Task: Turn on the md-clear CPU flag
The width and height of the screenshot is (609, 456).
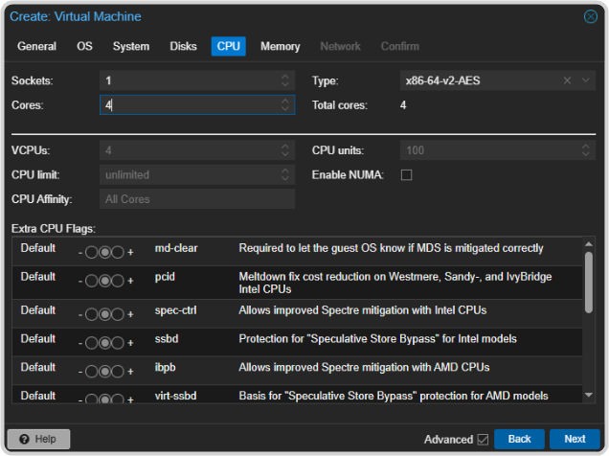Action: pos(118,252)
